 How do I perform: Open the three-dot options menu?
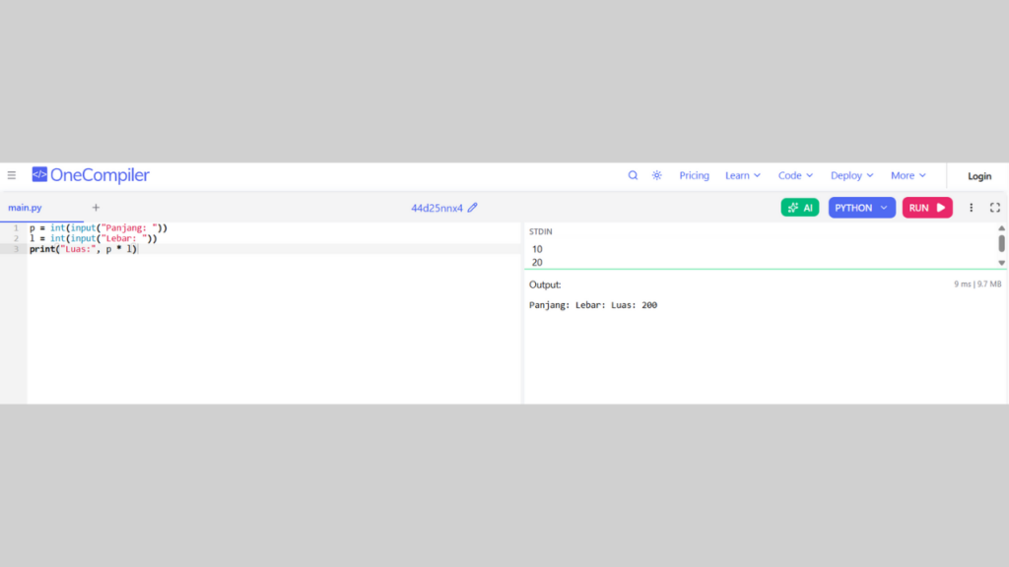pos(971,208)
